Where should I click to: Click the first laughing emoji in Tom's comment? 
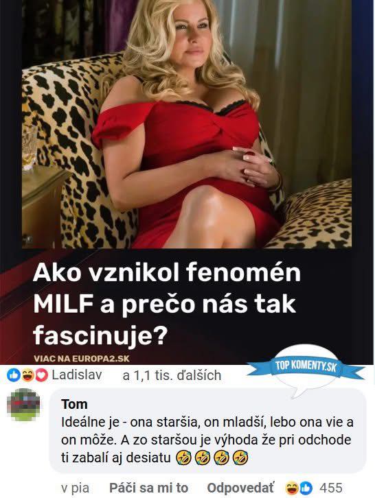coord(183,458)
